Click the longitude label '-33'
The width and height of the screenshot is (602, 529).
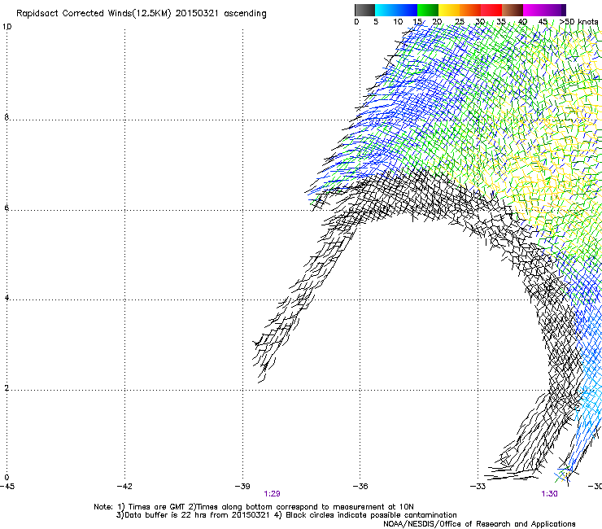(478, 487)
